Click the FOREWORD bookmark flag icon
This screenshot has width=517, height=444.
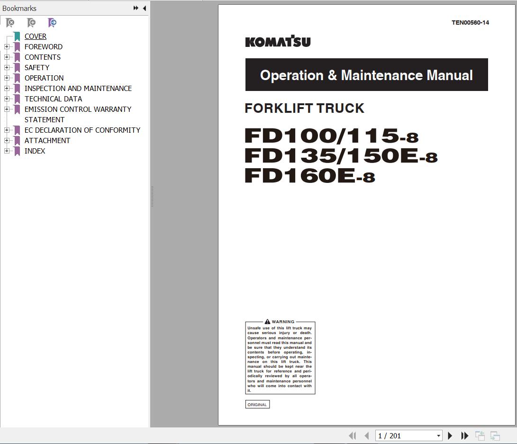(17, 47)
